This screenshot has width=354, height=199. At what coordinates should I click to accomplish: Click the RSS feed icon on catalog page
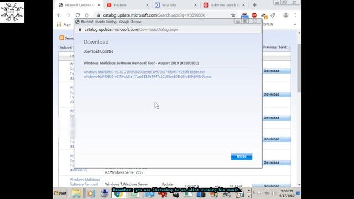(x=61, y=38)
